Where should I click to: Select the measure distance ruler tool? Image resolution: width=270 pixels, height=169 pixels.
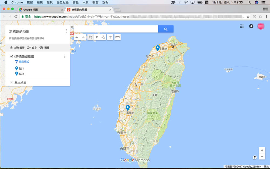pyautogui.click(x=117, y=37)
